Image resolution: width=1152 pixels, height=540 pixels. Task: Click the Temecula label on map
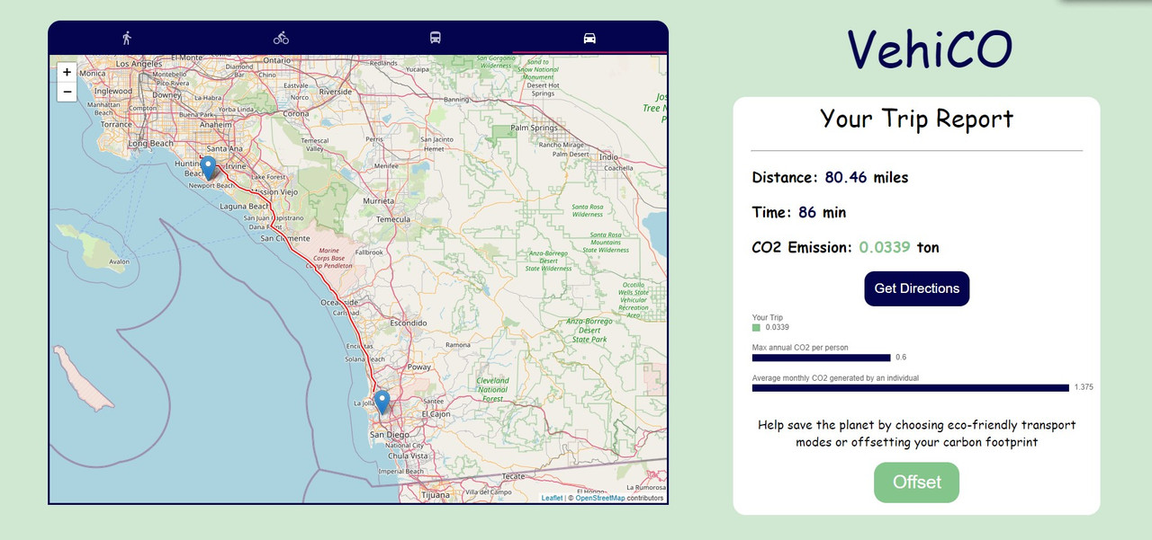(392, 219)
